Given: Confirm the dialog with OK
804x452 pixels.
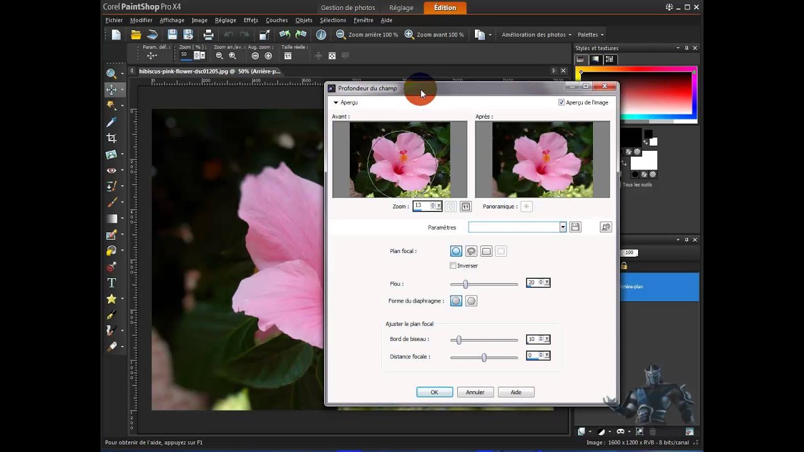Looking at the screenshot, I should [435, 392].
